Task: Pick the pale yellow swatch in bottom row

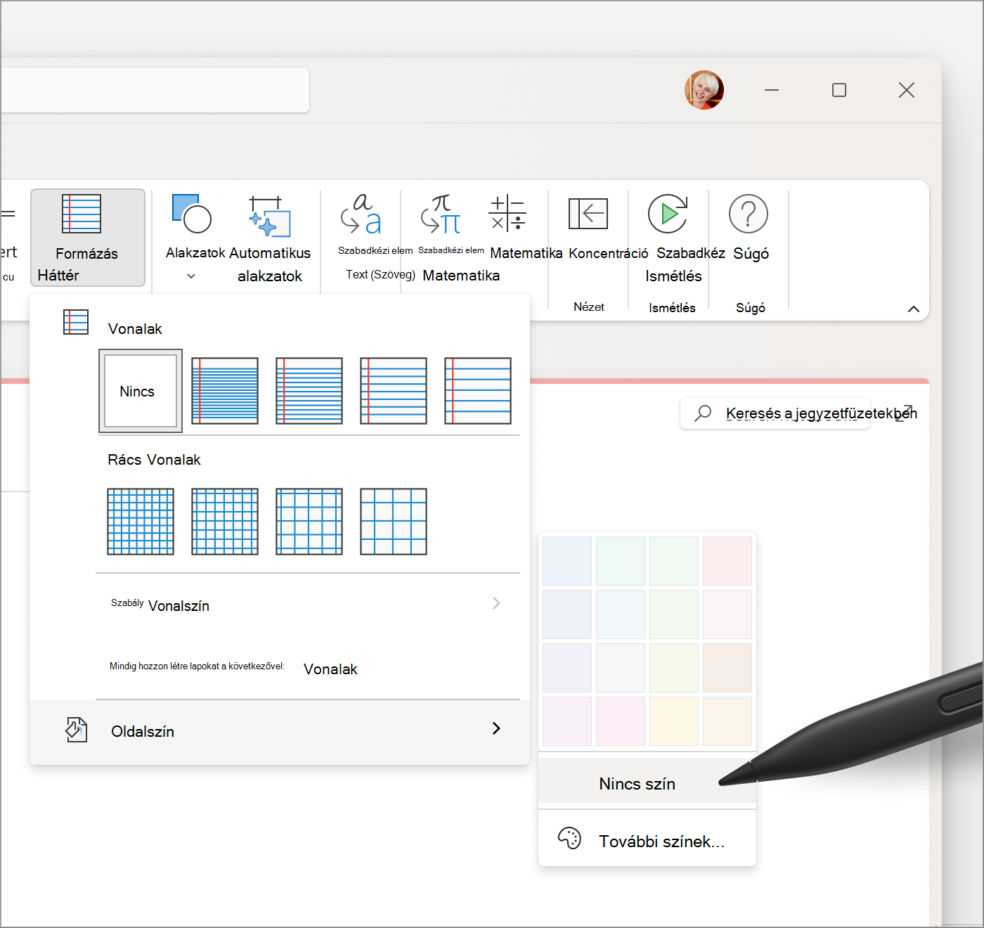Action: [x=674, y=721]
